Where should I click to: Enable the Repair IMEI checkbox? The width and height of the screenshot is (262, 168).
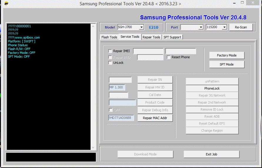coord(110,51)
